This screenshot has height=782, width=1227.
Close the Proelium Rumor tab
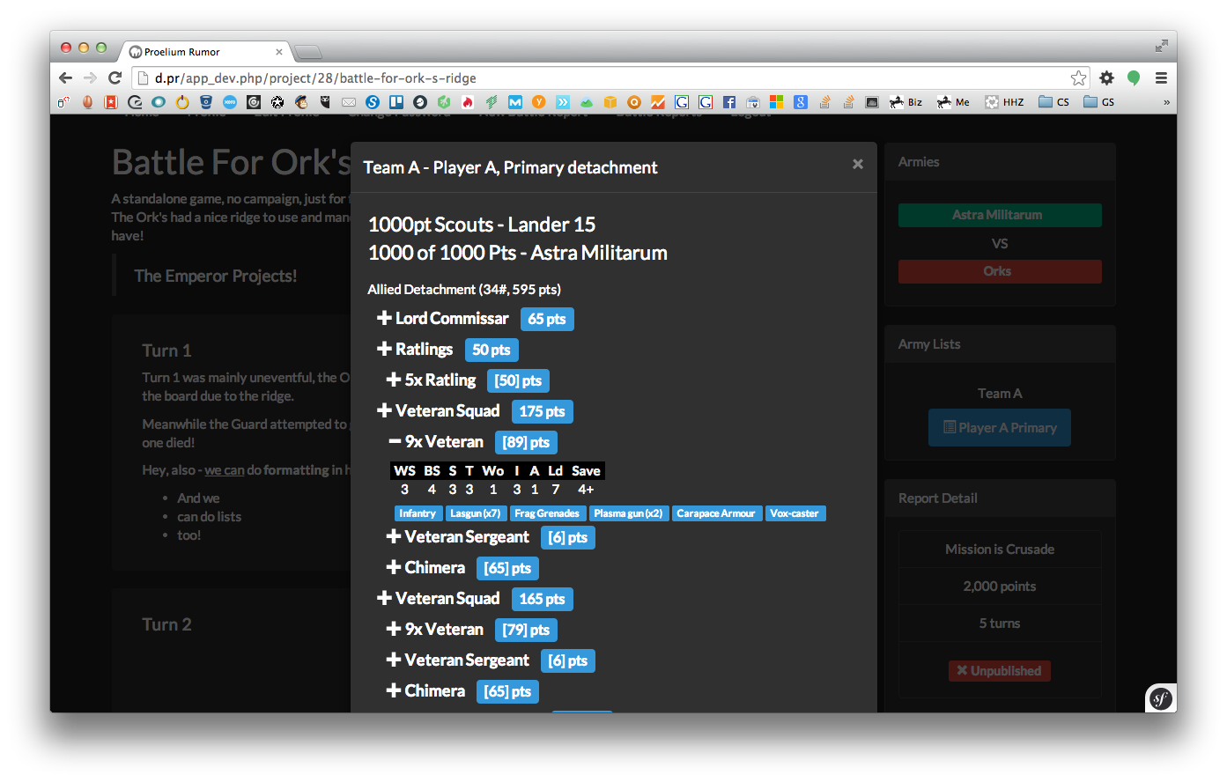click(x=279, y=52)
